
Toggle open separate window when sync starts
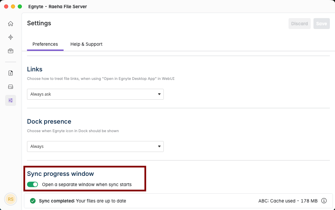click(x=32, y=184)
